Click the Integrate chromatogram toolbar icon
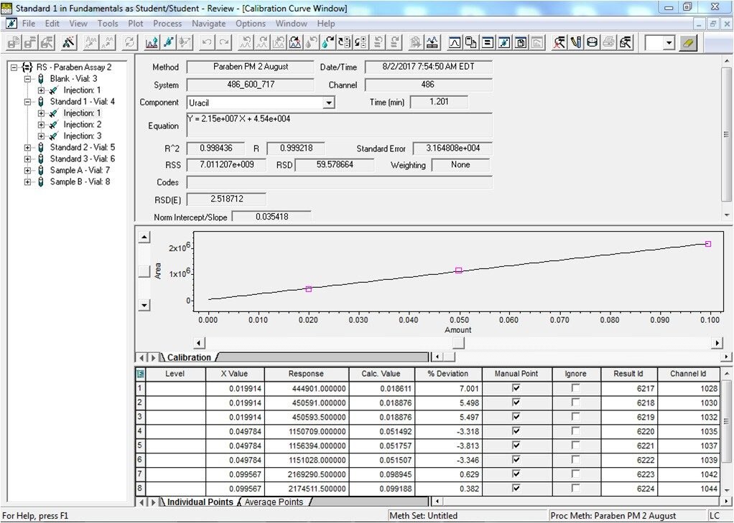 click(152, 42)
